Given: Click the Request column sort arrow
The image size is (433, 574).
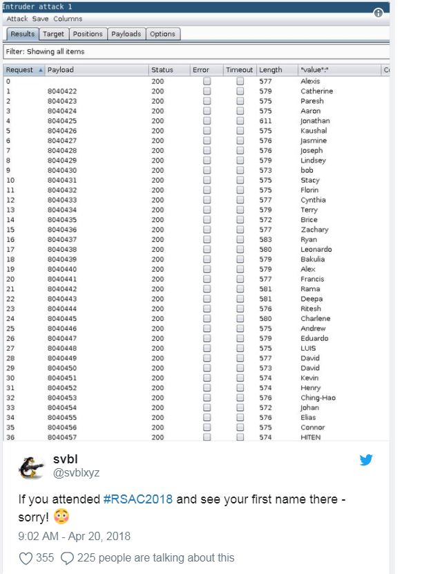Looking at the screenshot, I should [x=40, y=71].
